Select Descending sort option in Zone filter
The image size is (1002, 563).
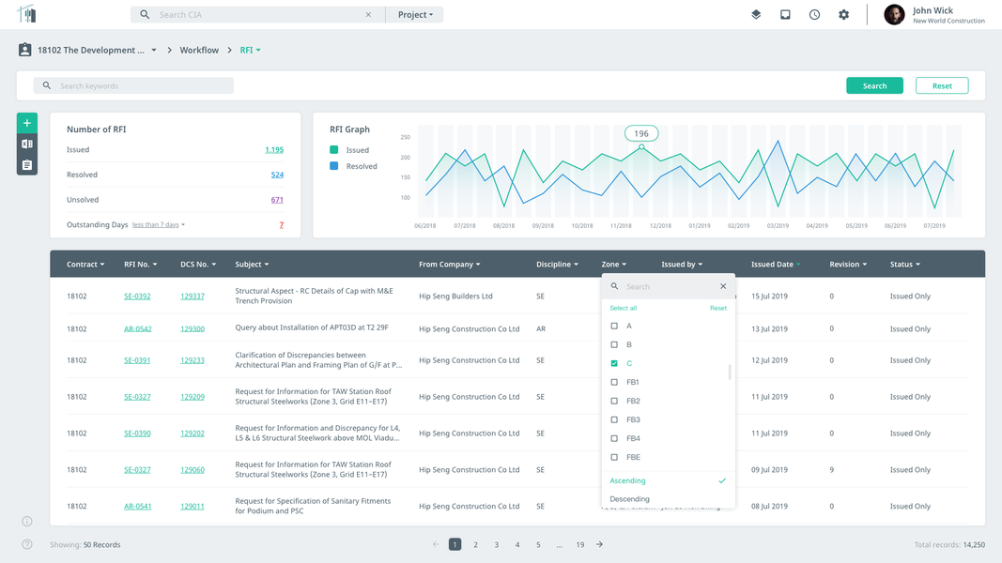[x=629, y=499]
